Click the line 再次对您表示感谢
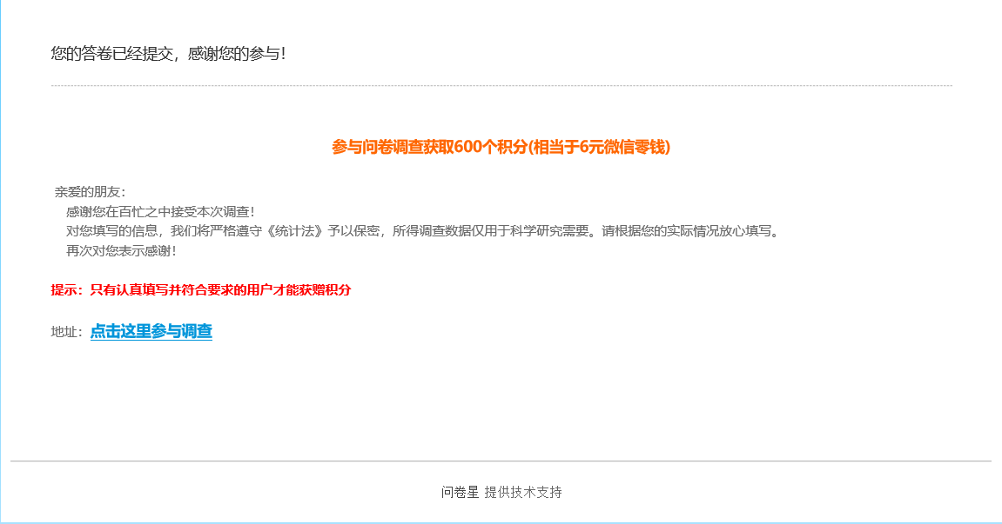Screen dimensions: 1002x524 (x=121, y=251)
